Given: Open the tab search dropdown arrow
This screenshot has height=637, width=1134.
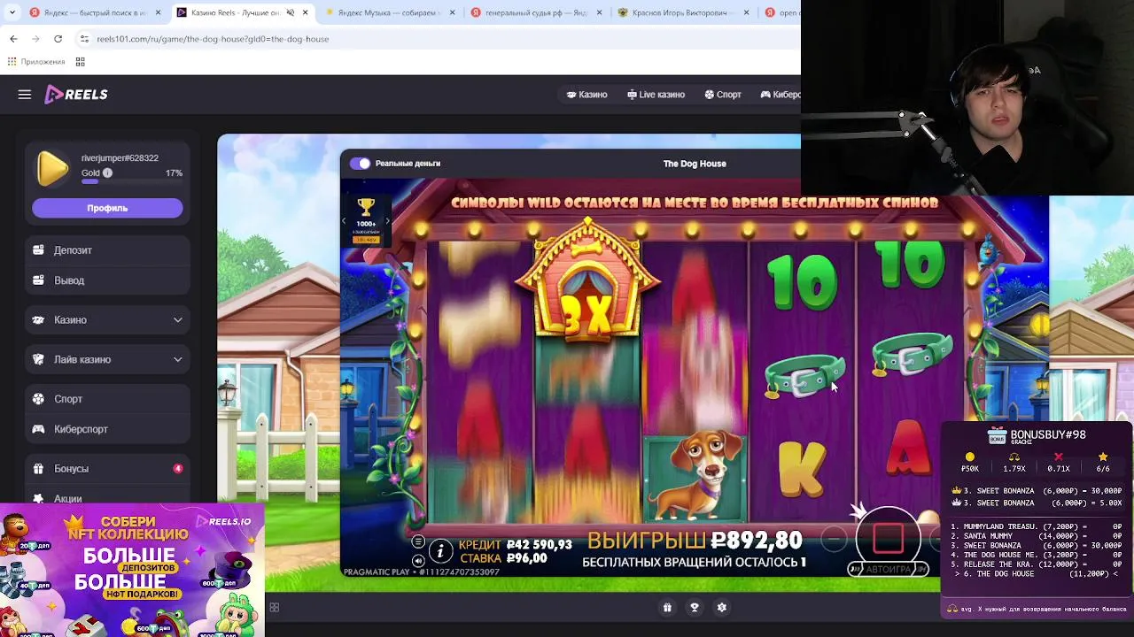Looking at the screenshot, I should [12, 12].
